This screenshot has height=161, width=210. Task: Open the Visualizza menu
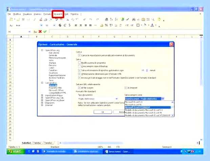27,14
